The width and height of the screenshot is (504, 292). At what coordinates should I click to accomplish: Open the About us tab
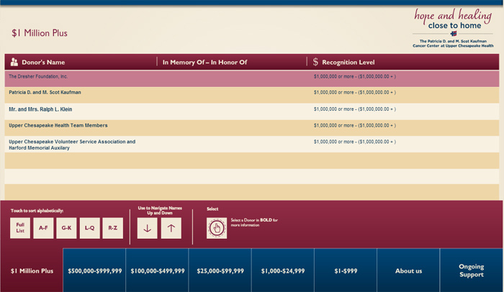(408, 270)
